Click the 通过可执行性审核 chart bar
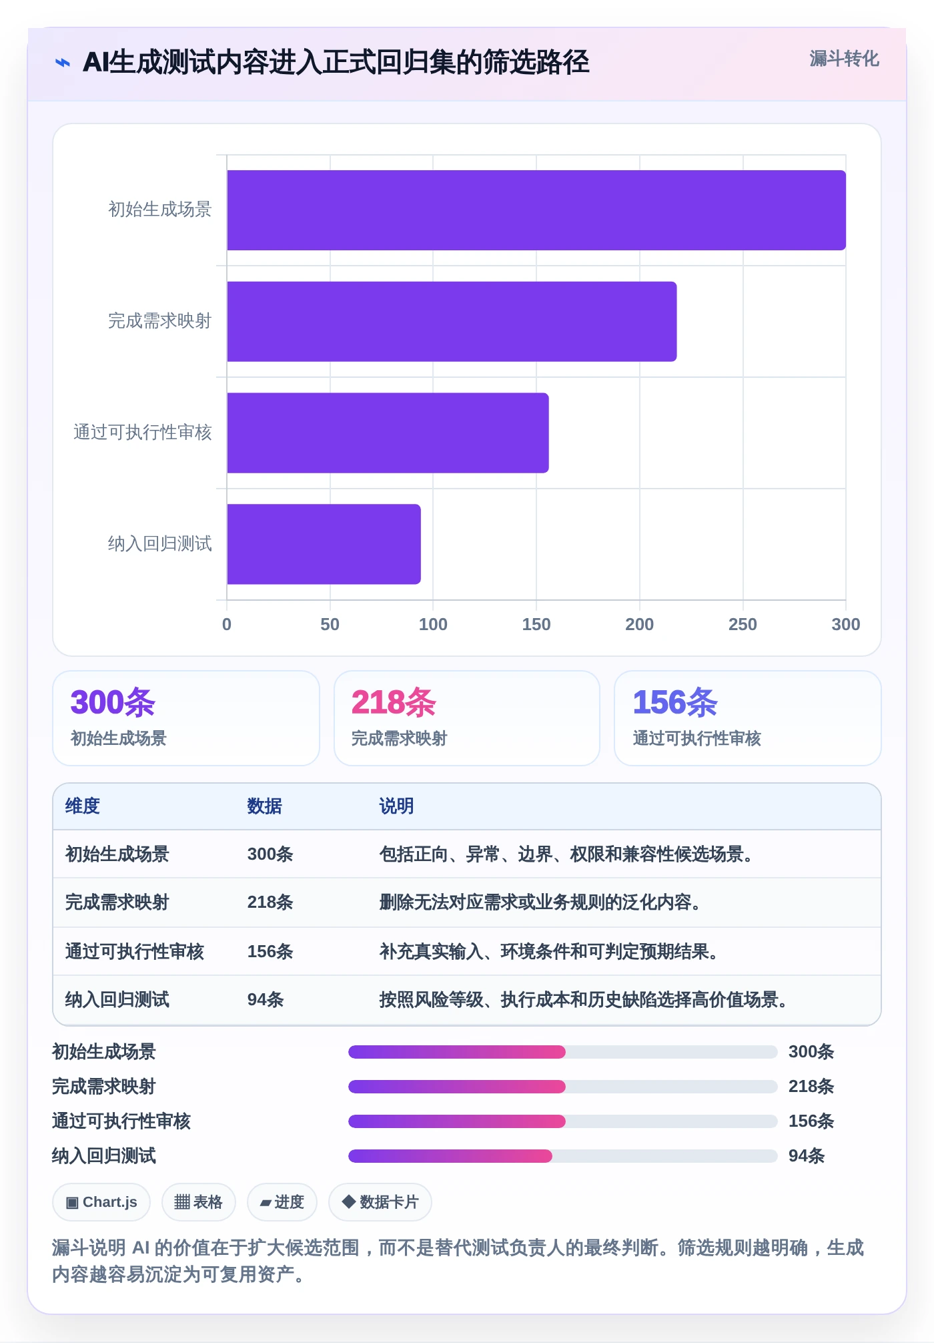This screenshot has height=1343, width=934. tap(388, 433)
